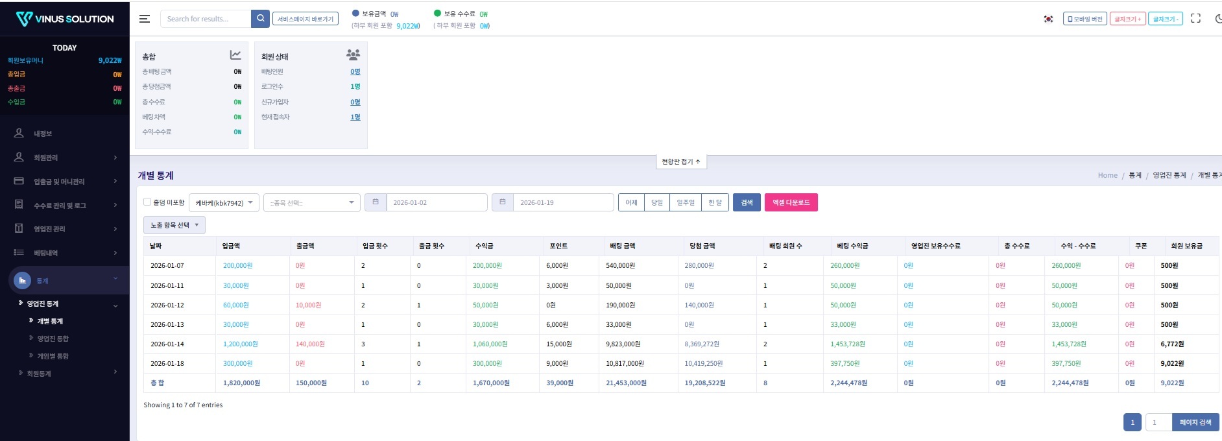Click the hamburger menu icon in header

tap(145, 19)
